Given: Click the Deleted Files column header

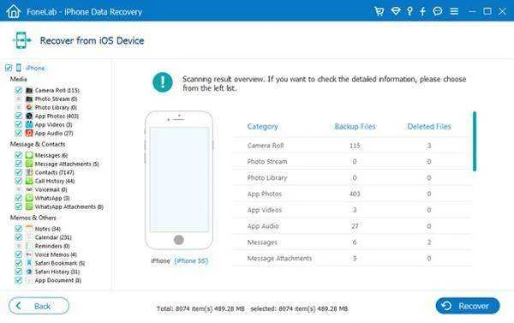Looking at the screenshot, I should (429, 126).
